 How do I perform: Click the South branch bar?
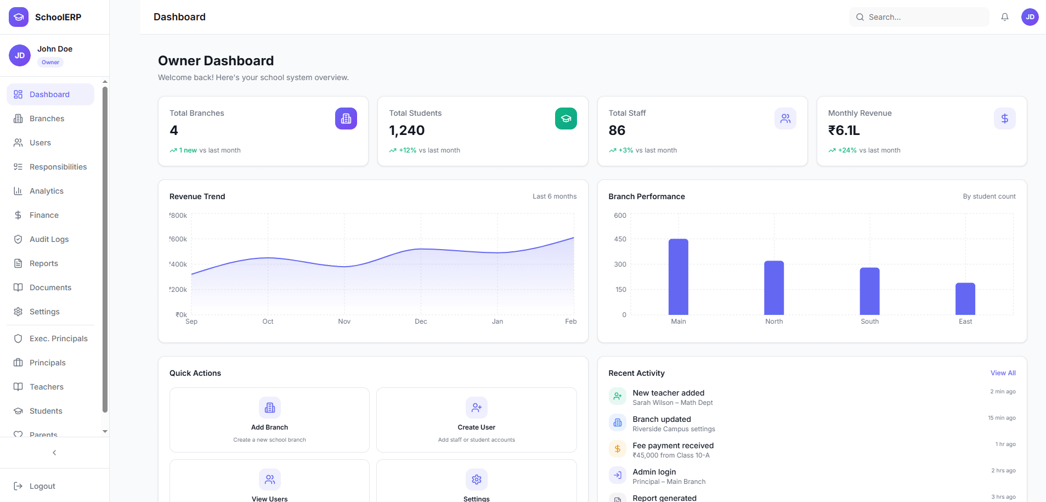point(870,291)
